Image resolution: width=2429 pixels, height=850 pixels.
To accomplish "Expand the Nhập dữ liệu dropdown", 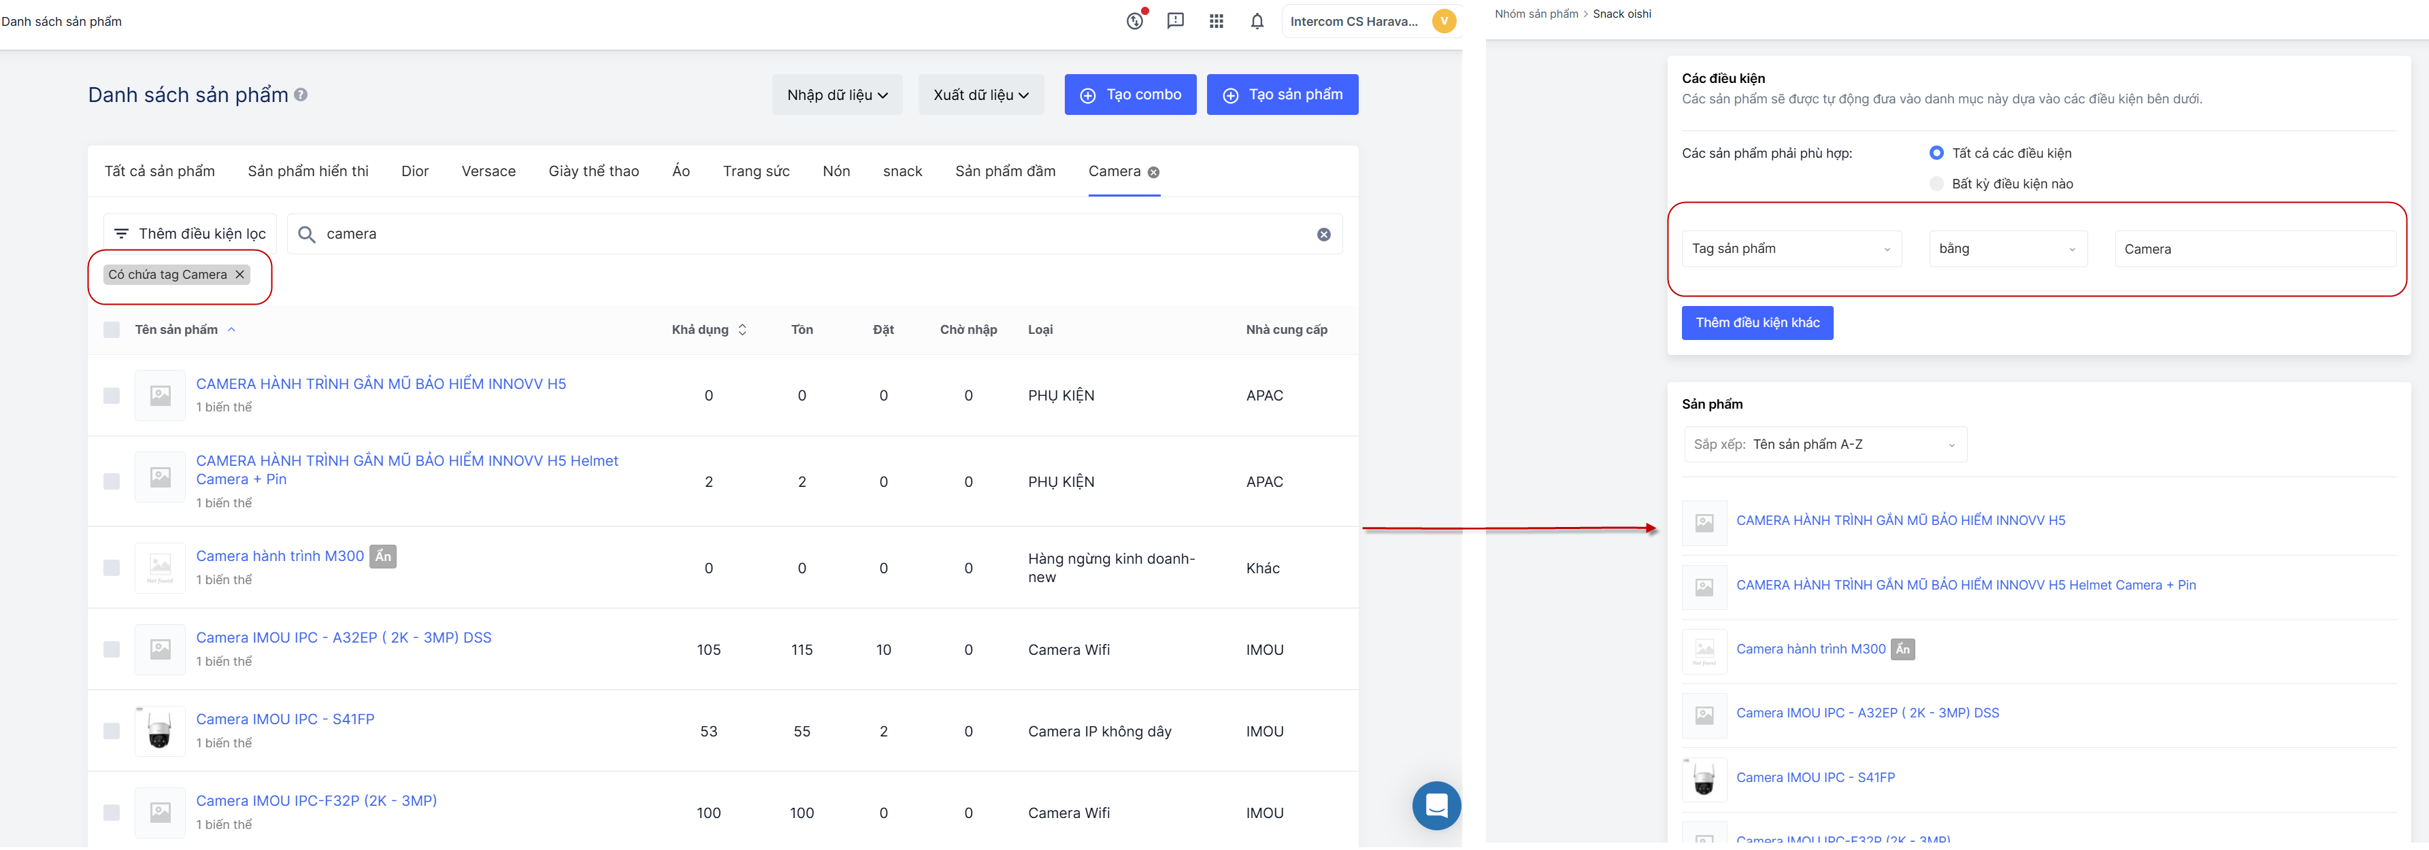I will (836, 95).
